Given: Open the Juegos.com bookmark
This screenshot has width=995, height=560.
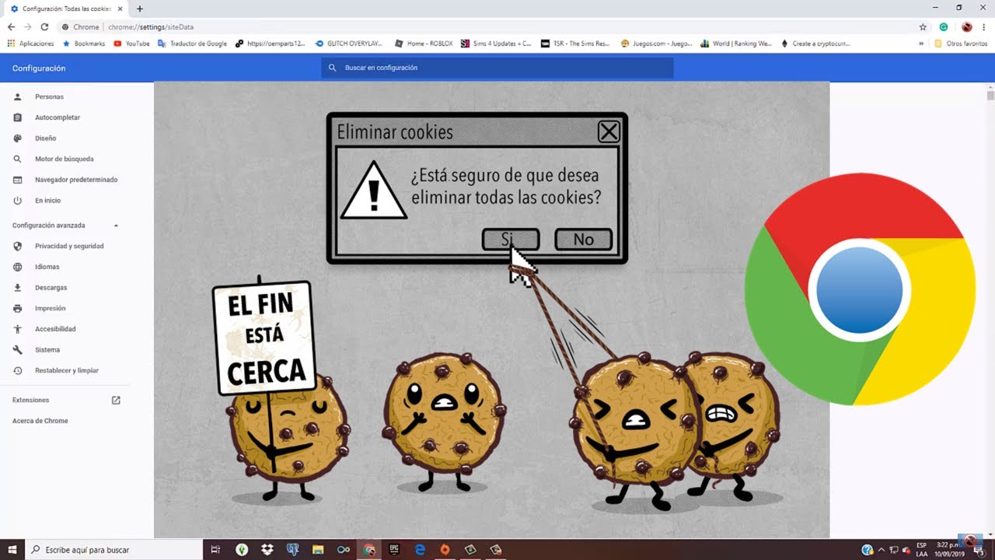Looking at the screenshot, I should (x=657, y=44).
